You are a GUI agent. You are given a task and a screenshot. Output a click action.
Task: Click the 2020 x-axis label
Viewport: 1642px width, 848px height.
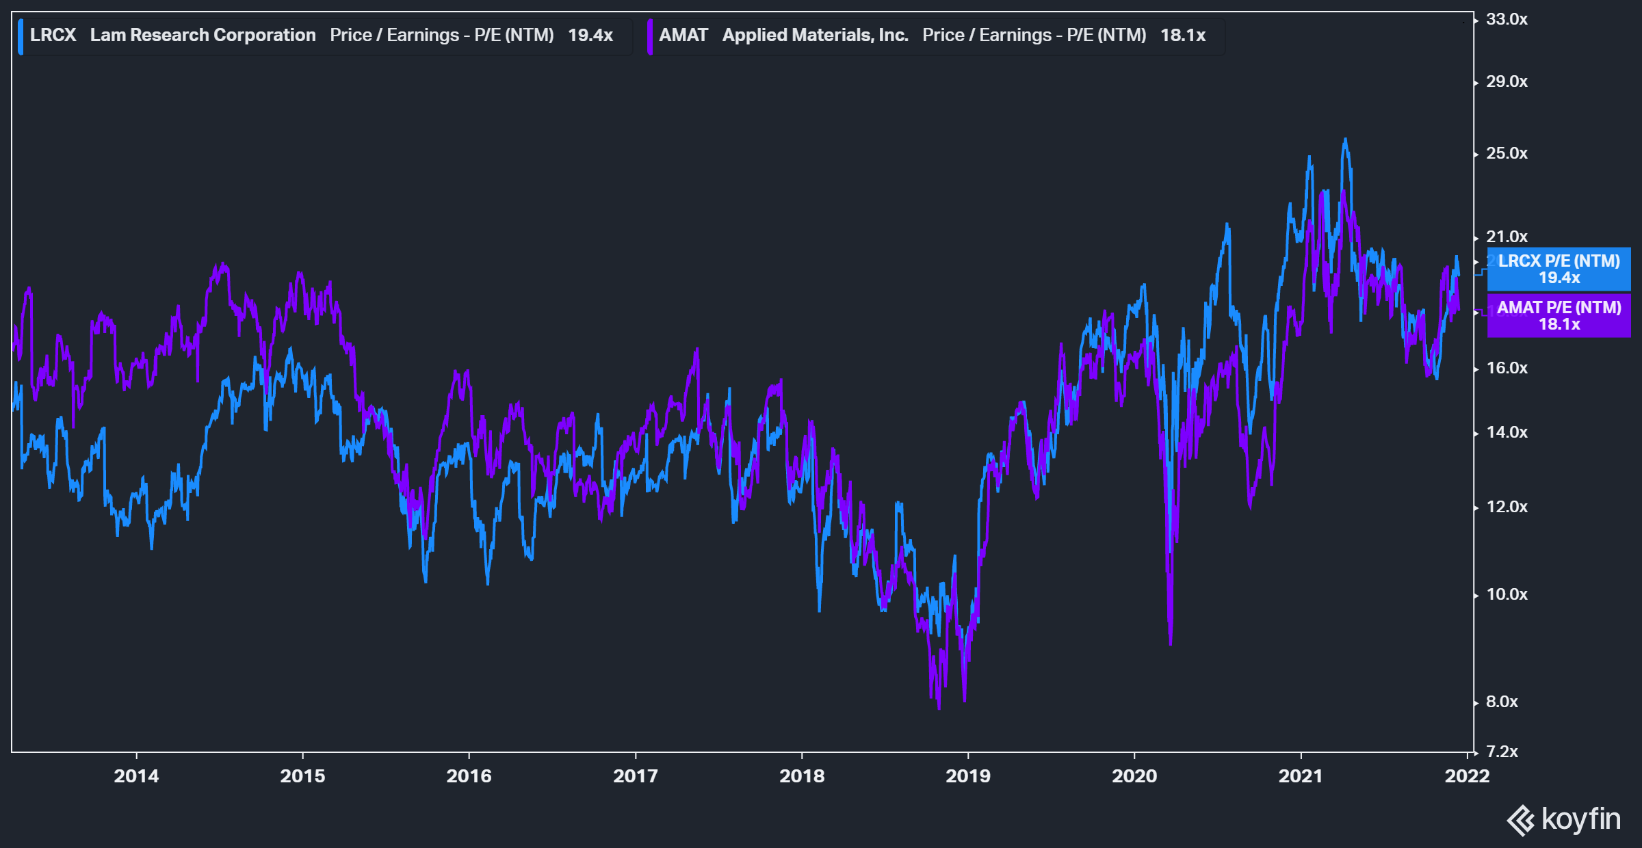(1134, 776)
